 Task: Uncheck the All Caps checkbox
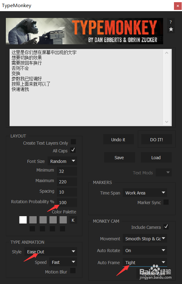point(73,150)
